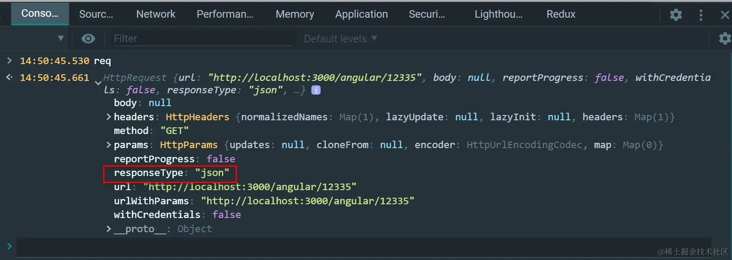Expand the __proto__ Object entry
The image size is (732, 260).
pos(108,229)
